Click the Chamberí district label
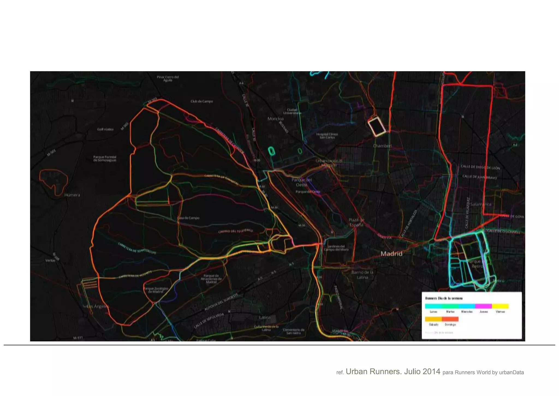This screenshot has height=396, width=559. pyautogui.click(x=382, y=146)
